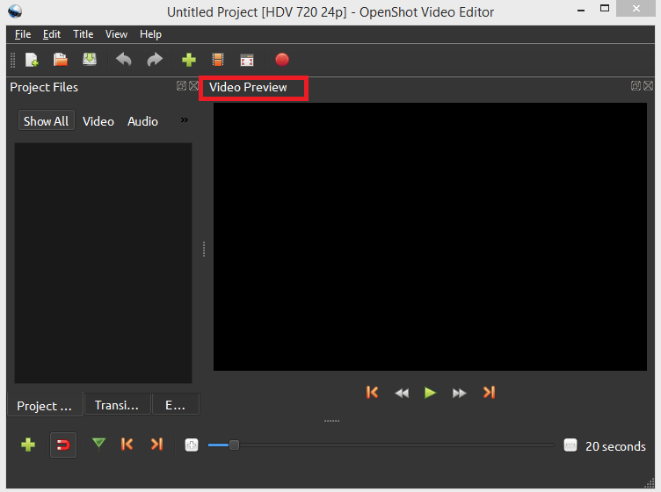
Task: Open project with the folder icon
Action: pos(61,60)
